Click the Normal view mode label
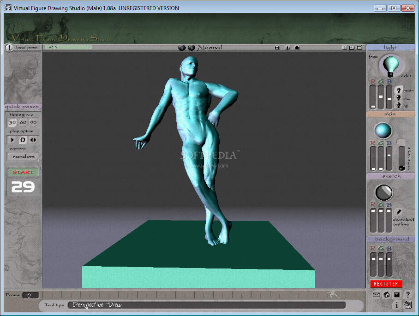 tap(210, 48)
